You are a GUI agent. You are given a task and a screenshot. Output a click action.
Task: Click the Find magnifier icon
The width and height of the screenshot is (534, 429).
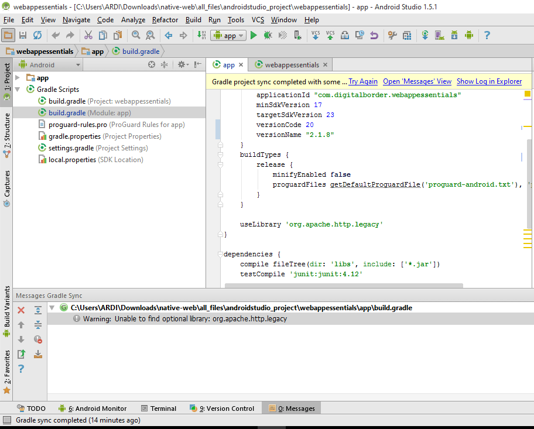point(136,35)
